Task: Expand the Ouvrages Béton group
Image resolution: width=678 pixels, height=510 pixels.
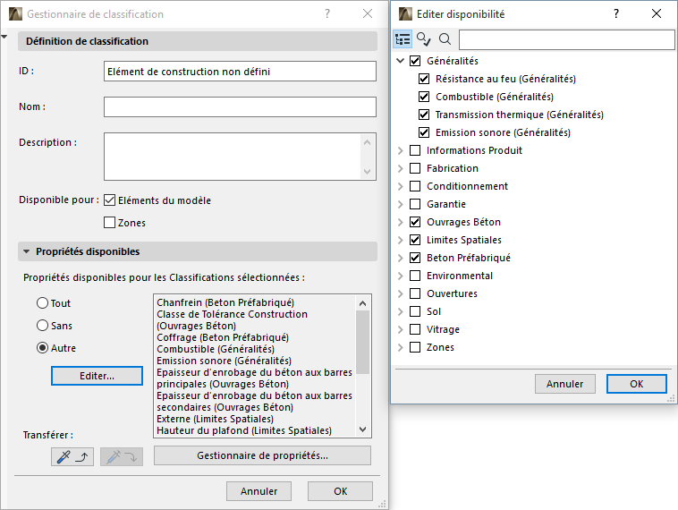Action: pyautogui.click(x=401, y=222)
